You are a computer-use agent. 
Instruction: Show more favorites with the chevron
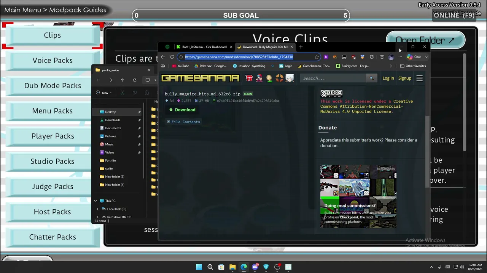[x=391, y=66]
